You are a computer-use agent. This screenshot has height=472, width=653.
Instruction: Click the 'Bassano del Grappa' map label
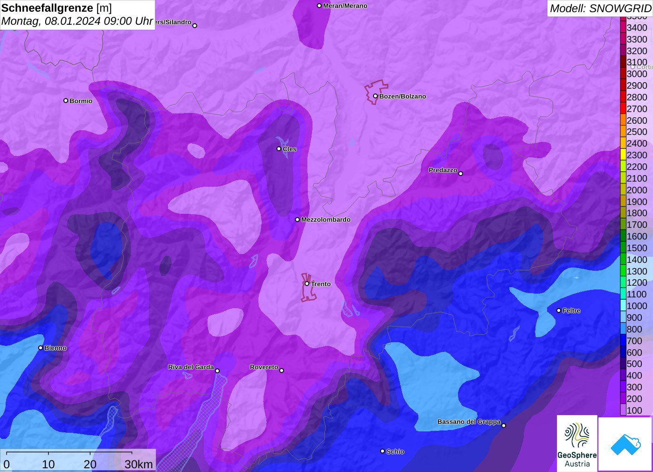[469, 422]
